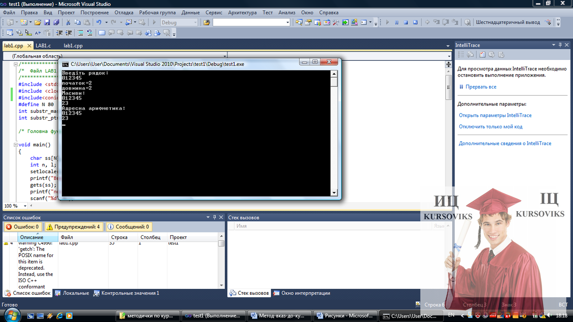Open the Отладка menu
573x322 pixels.
click(x=124, y=13)
